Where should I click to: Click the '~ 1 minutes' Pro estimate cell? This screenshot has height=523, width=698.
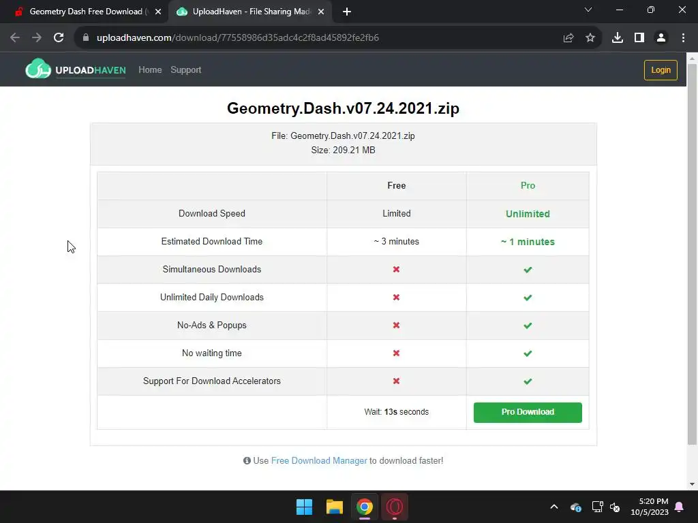click(x=528, y=242)
